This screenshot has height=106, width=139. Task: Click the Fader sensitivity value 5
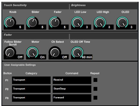coord(65,27)
